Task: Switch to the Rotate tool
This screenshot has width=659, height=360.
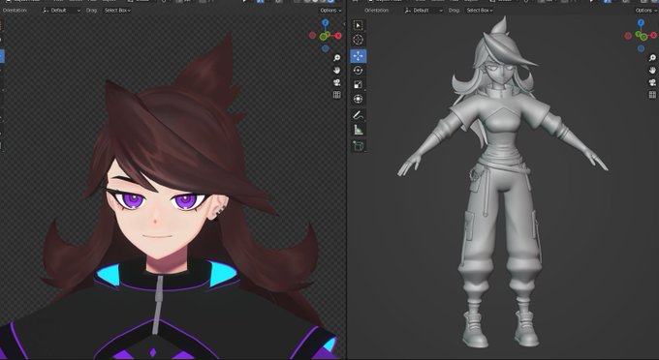Action: pyautogui.click(x=358, y=70)
